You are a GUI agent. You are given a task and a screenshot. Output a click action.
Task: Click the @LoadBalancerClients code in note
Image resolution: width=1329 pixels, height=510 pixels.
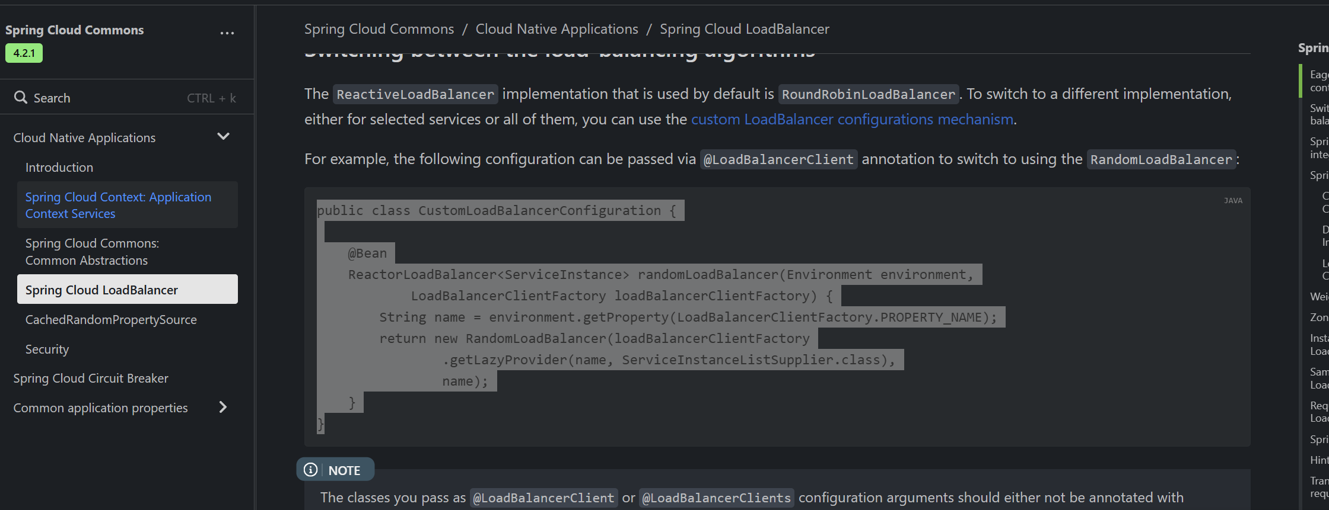716,498
